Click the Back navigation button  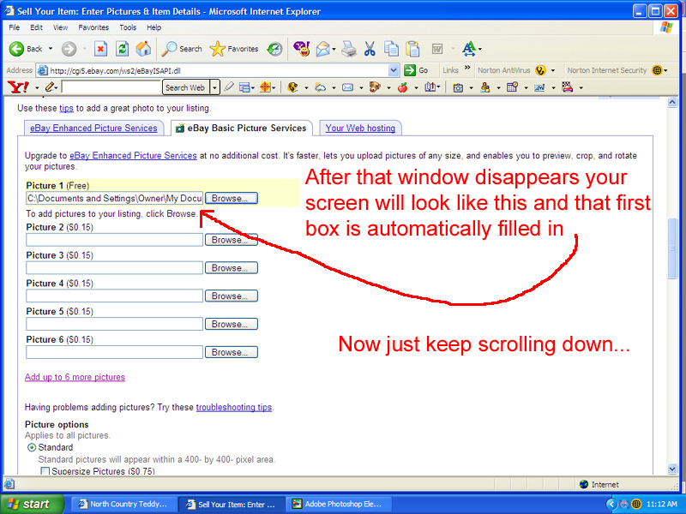pos(26,49)
